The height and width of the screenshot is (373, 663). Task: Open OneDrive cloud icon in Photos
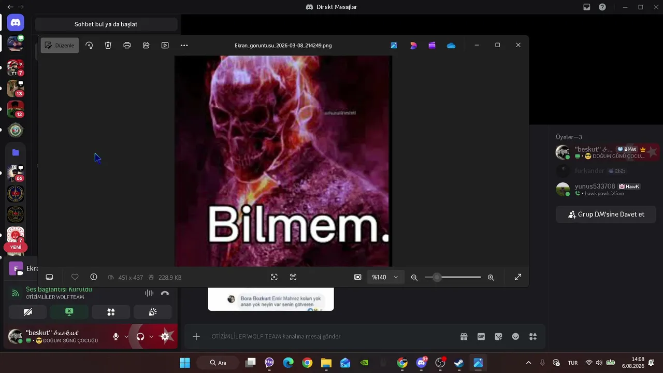tap(451, 45)
